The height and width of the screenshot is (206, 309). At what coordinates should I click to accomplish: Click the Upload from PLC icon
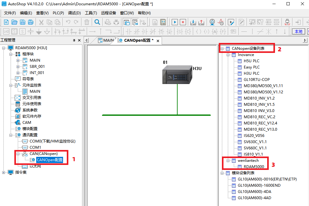click(x=201, y=22)
